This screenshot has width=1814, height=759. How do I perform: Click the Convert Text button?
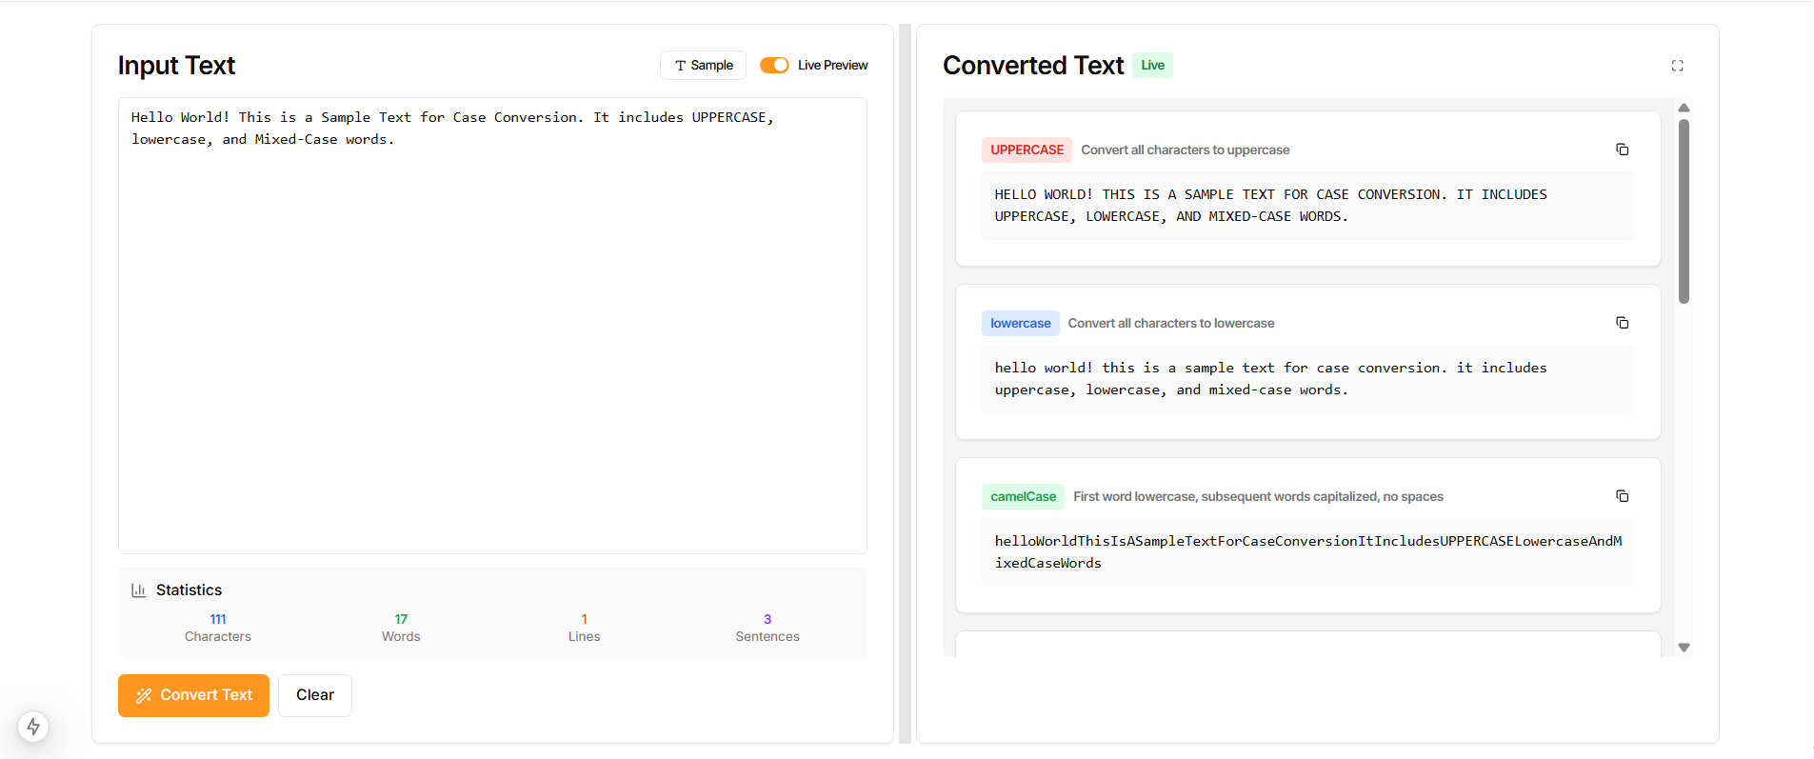(193, 695)
